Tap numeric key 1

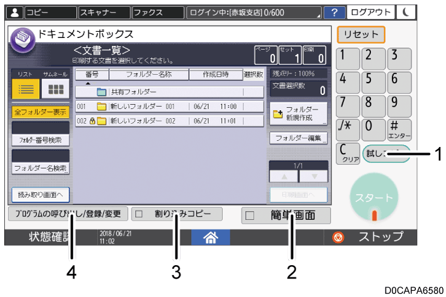click(348, 59)
